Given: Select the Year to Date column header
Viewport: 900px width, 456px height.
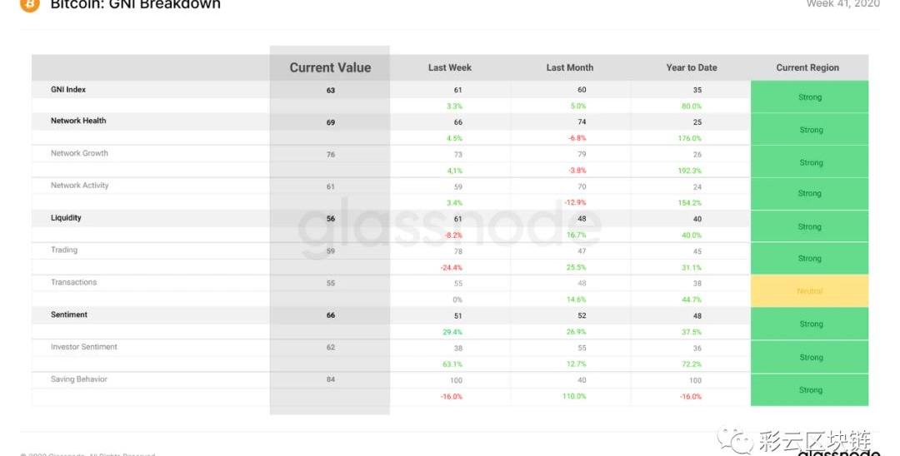Looking at the screenshot, I should click(691, 67).
